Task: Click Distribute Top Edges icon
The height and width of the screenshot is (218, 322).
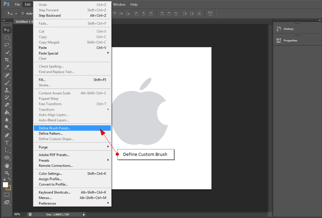Action: [x=162, y=14]
